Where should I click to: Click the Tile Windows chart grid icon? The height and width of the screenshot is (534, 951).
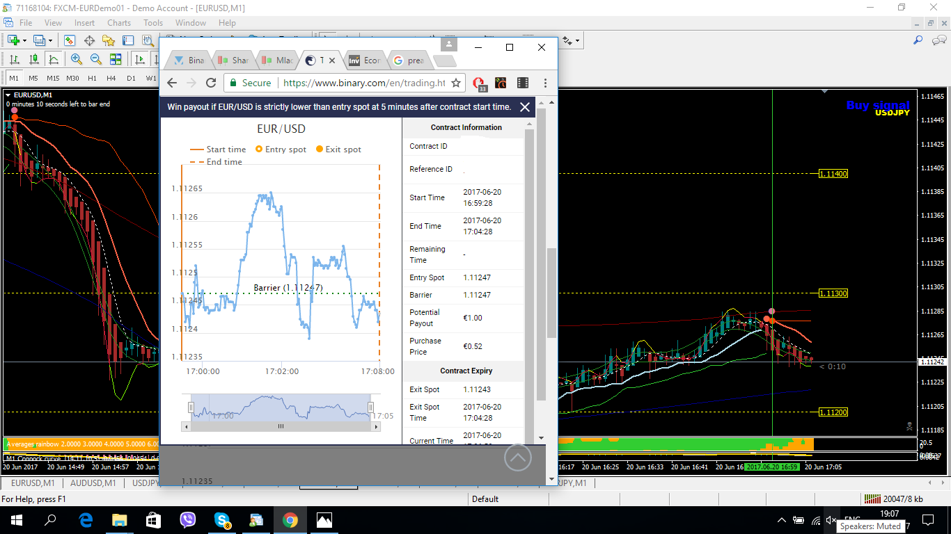(x=116, y=59)
